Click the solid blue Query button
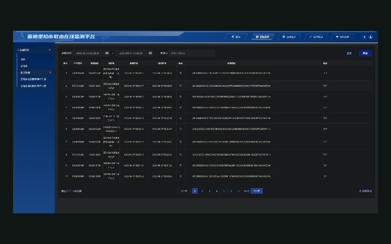The height and width of the screenshot is (244, 391). (365, 53)
